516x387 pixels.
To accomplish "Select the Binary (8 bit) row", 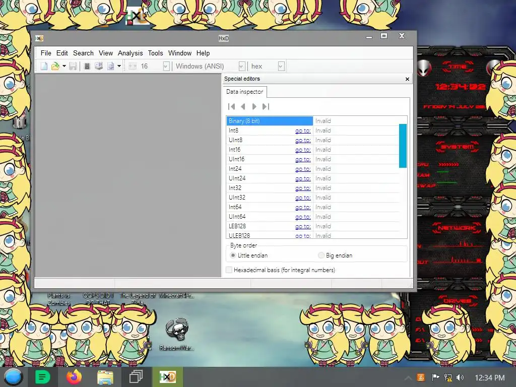I will coord(270,121).
